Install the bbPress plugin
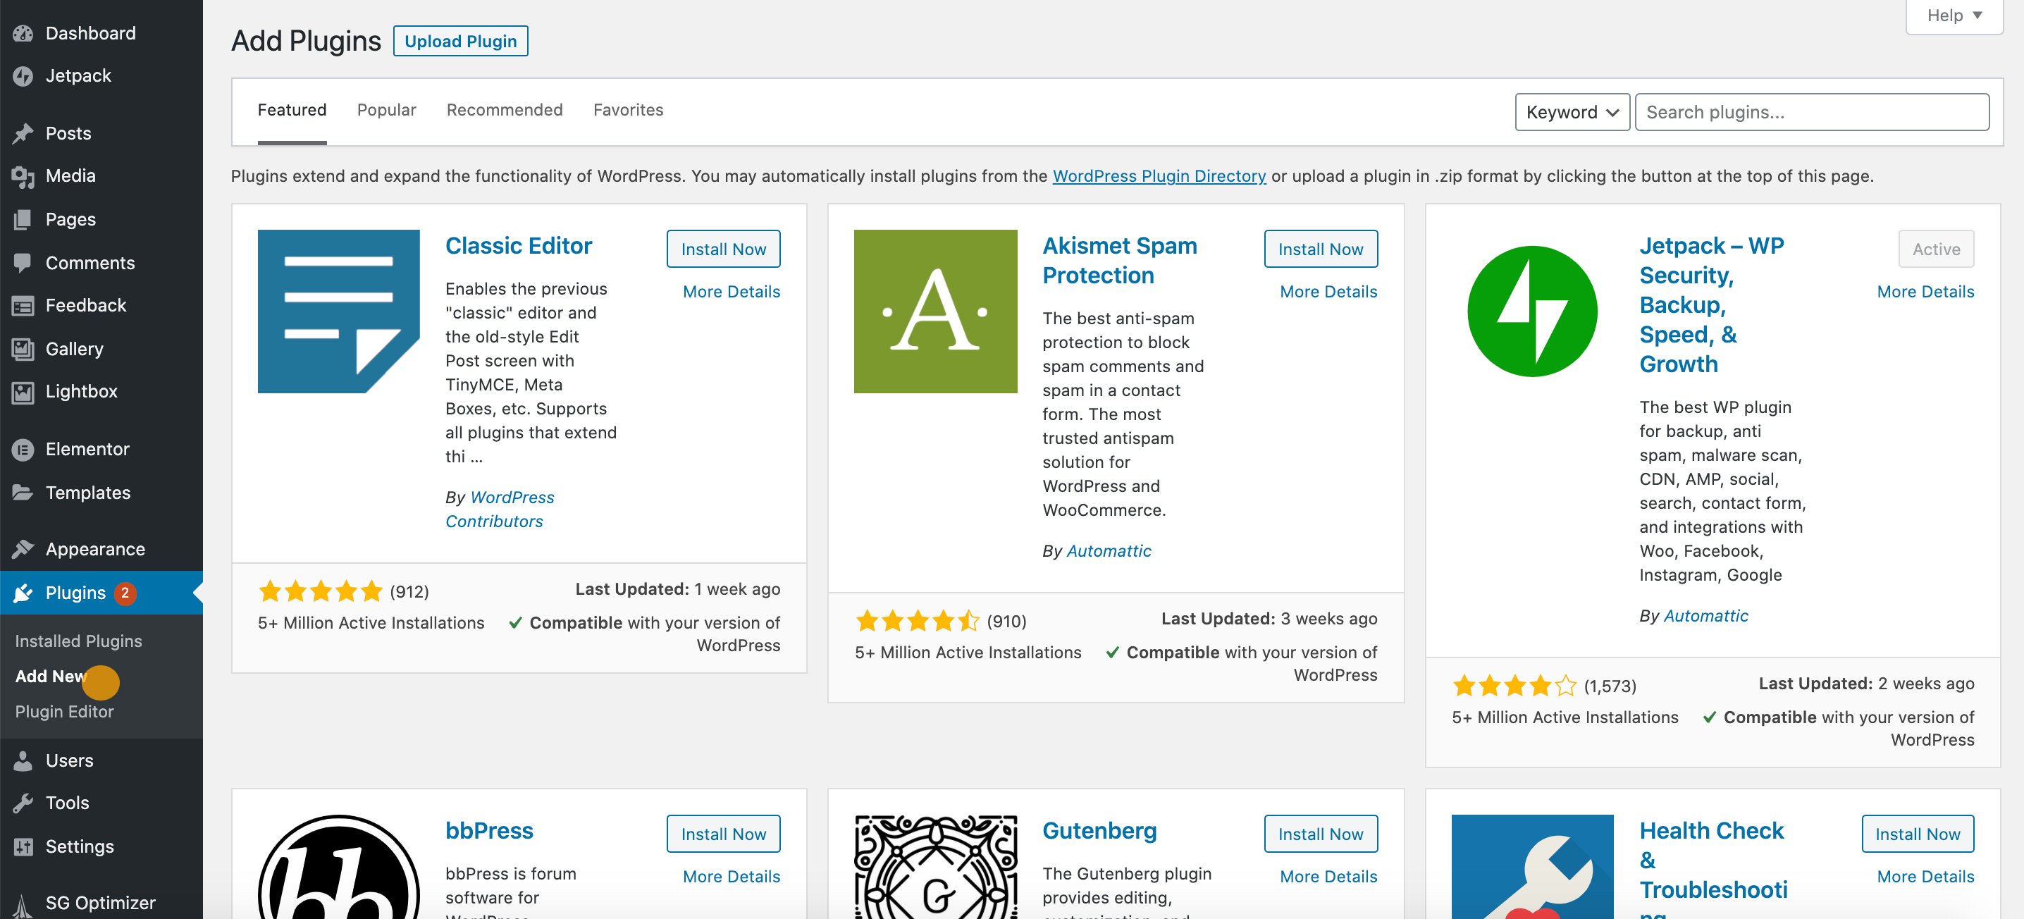The width and height of the screenshot is (2024, 919). tap(723, 834)
